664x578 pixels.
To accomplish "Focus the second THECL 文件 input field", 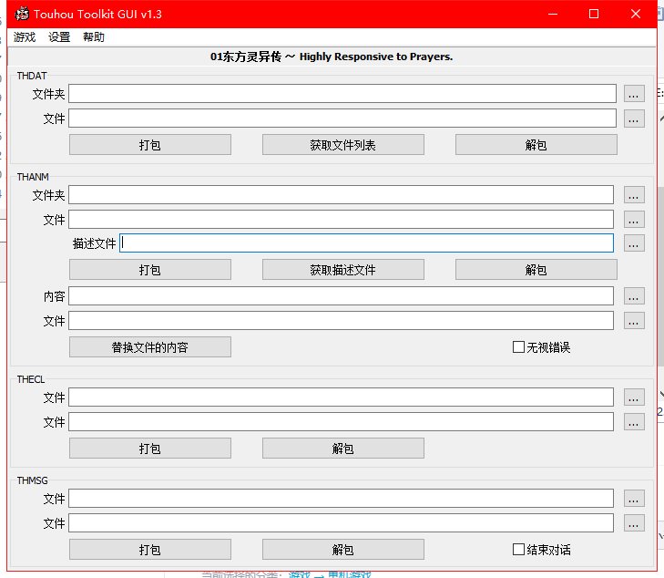I will (341, 421).
